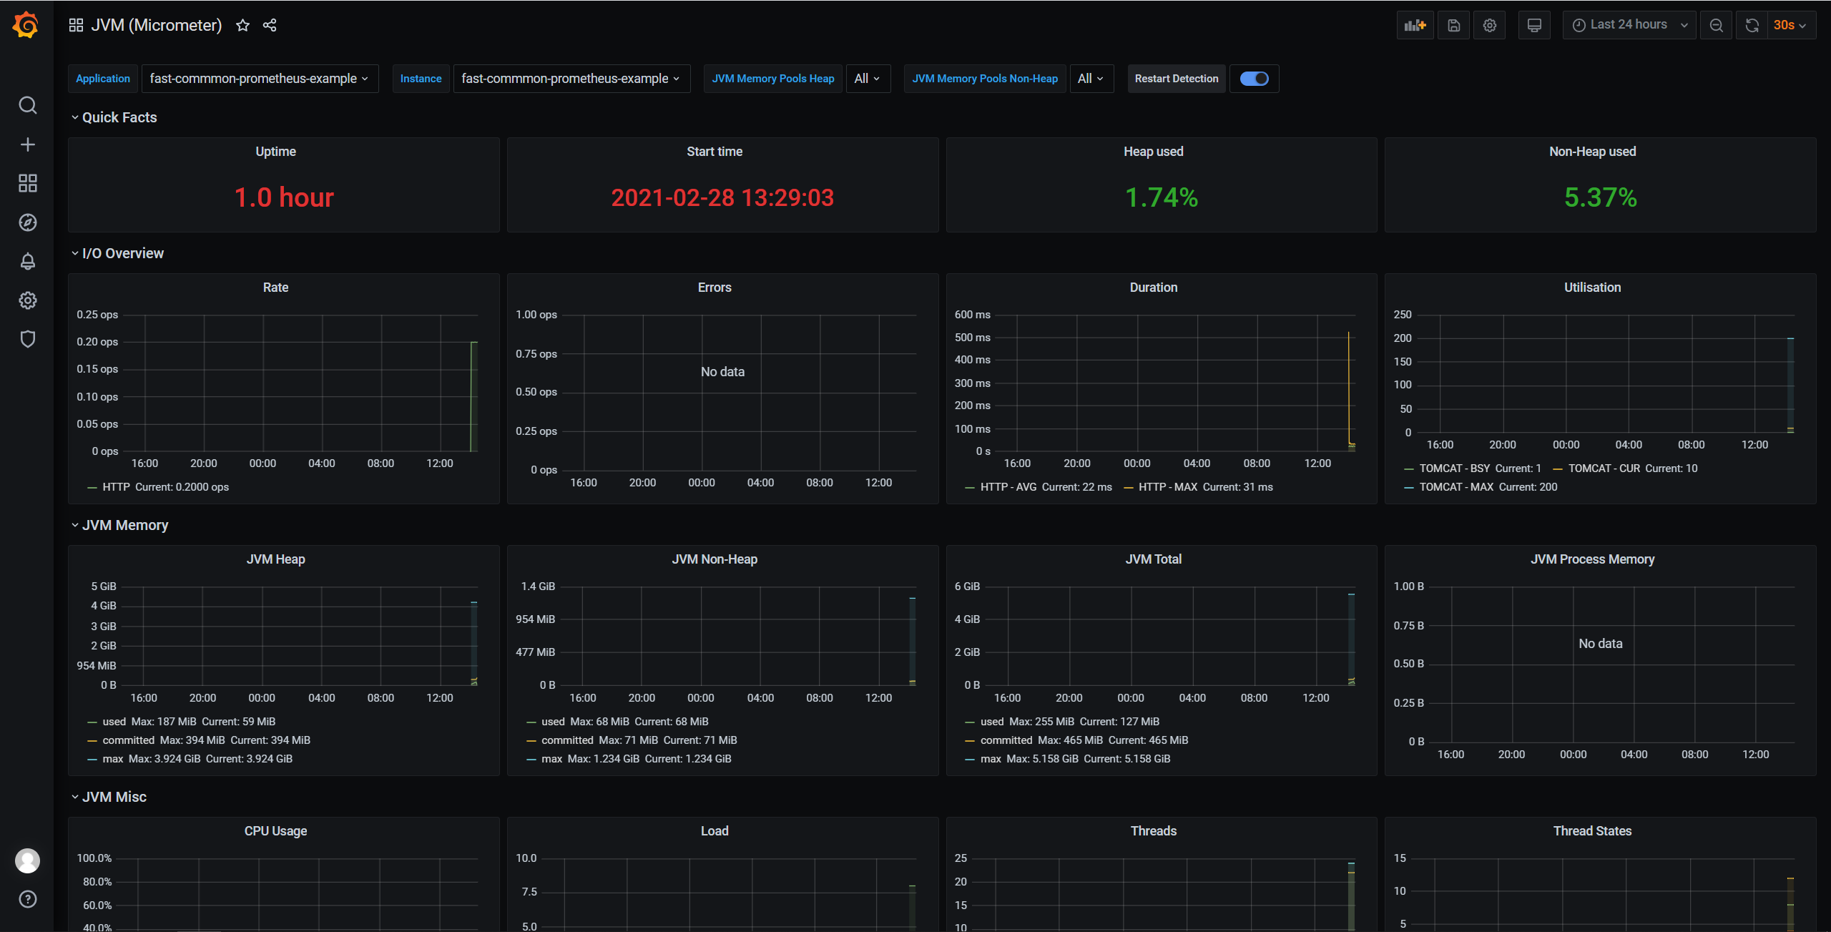Click the Grafana logo home icon

point(26,26)
